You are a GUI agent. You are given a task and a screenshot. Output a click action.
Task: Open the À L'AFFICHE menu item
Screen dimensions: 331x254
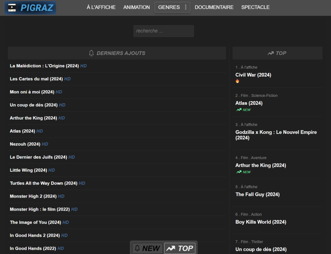pos(101,7)
